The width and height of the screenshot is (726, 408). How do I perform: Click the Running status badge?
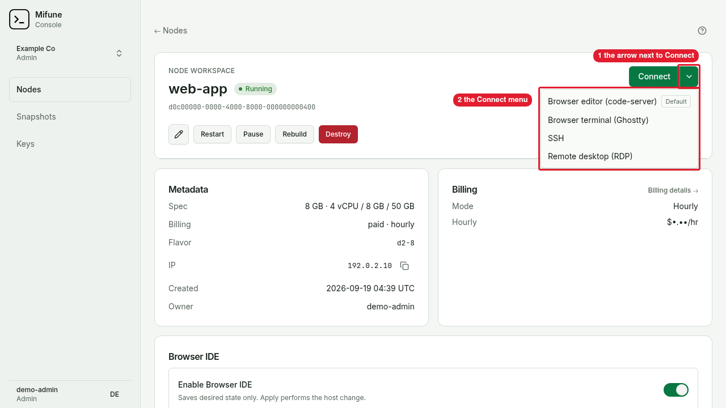(x=255, y=89)
